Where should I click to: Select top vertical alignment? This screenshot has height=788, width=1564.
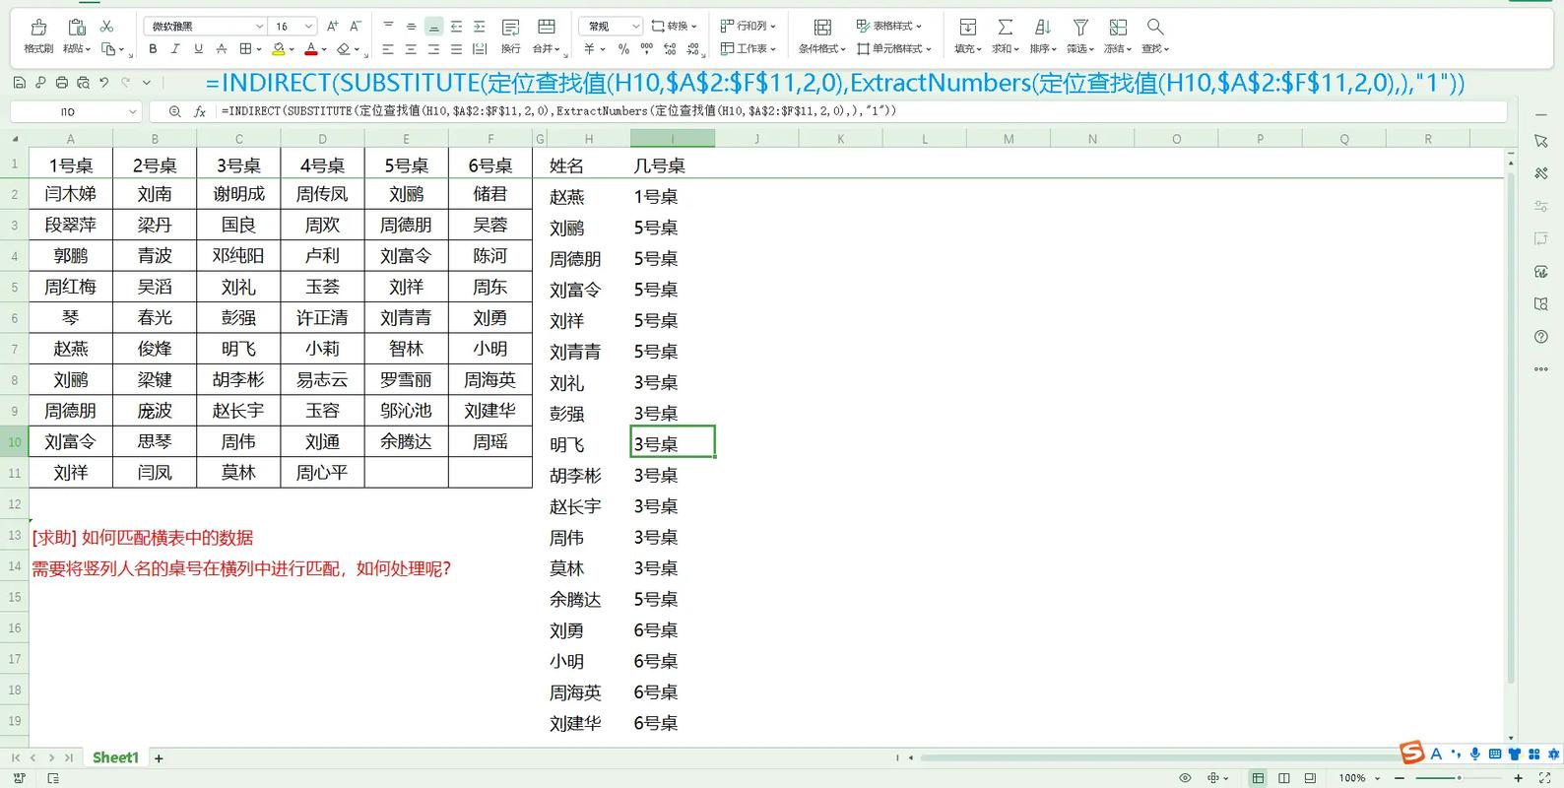tap(388, 27)
